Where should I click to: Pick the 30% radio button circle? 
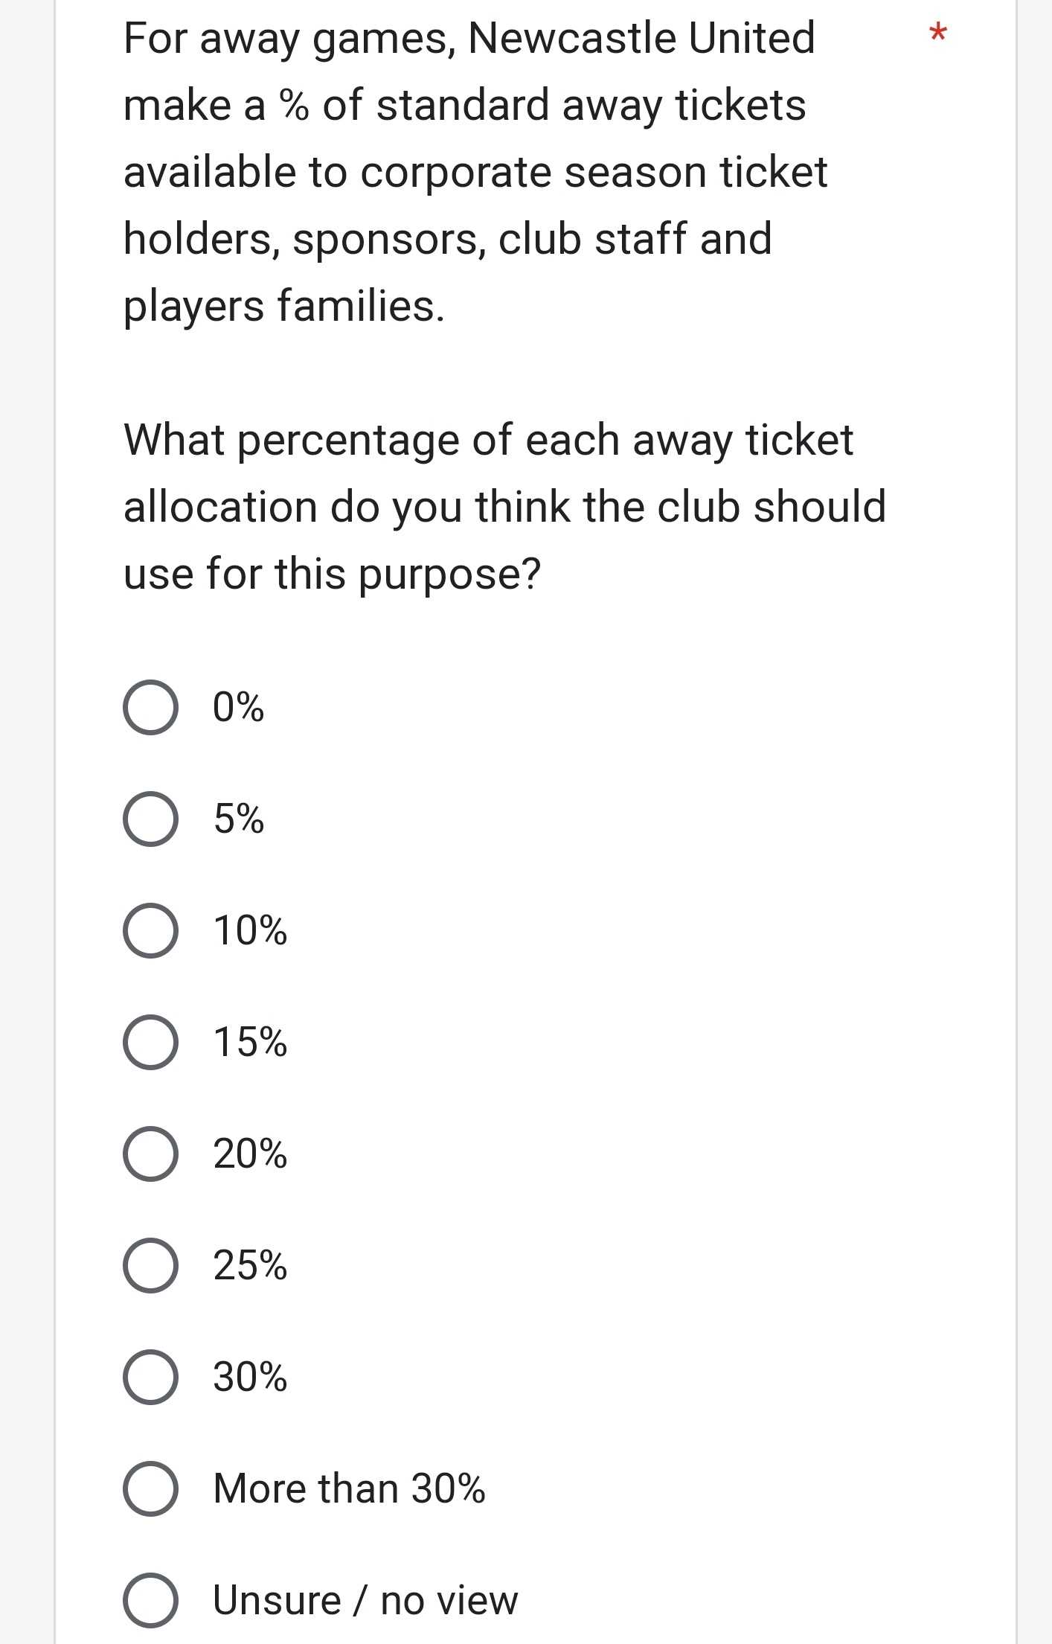click(150, 1377)
